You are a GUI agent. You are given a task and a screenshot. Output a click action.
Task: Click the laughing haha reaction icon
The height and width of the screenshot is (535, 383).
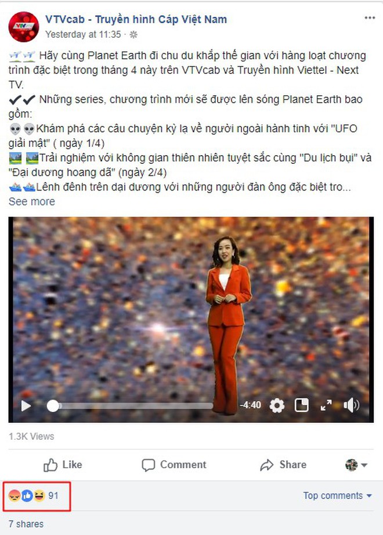[x=39, y=495]
